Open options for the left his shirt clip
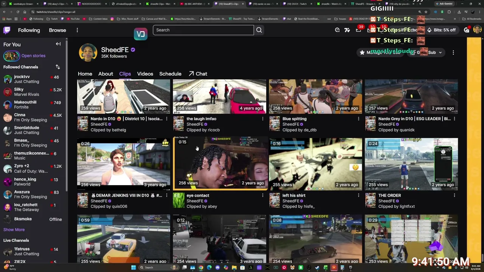 (358, 195)
